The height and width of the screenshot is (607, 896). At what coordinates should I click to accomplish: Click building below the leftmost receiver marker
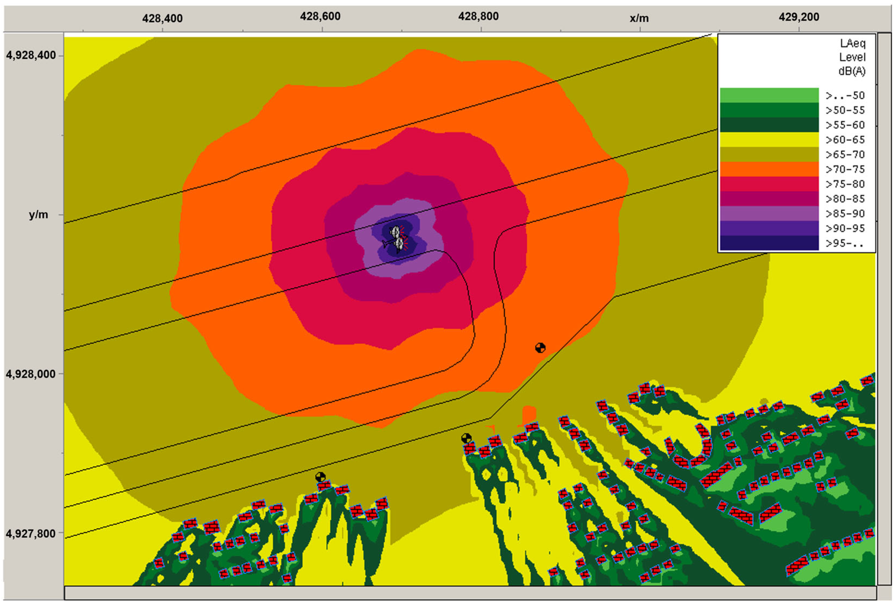pos(324,486)
